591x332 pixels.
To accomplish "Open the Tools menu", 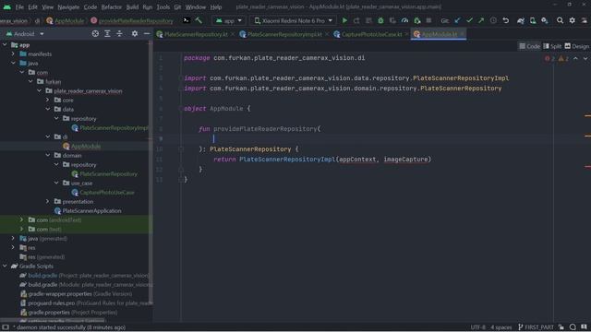I will pos(163,6).
